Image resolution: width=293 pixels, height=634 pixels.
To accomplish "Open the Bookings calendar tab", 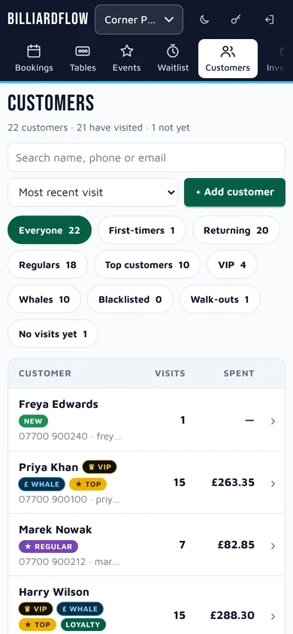I will pyautogui.click(x=34, y=59).
